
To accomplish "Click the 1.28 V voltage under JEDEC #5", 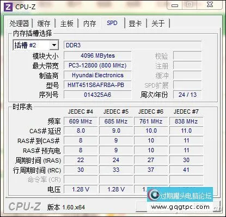I will pyautogui.click(x=116, y=189).
